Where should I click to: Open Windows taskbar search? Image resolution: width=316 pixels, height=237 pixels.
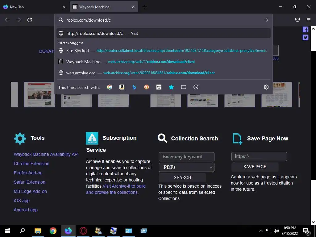[x=22, y=231]
